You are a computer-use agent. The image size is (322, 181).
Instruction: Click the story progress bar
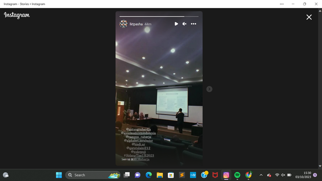point(159,17)
